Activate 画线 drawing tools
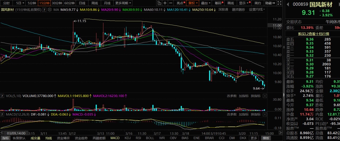340x141 pixels. pyautogui.click(x=231, y=3)
